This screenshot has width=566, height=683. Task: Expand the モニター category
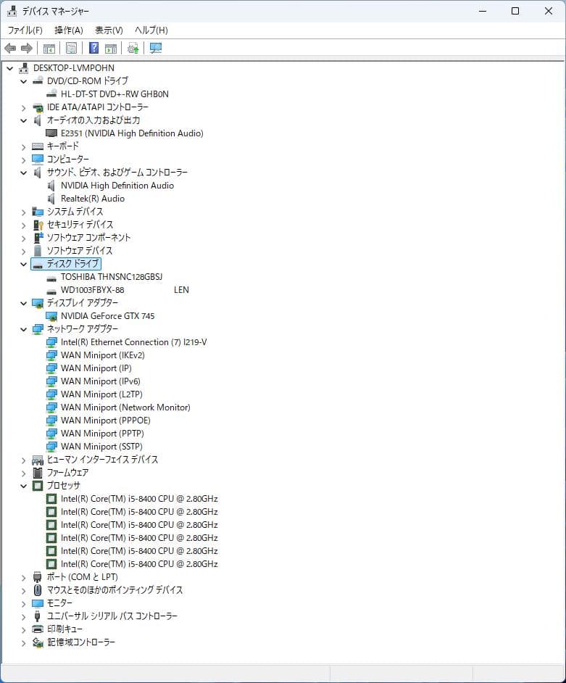click(23, 604)
